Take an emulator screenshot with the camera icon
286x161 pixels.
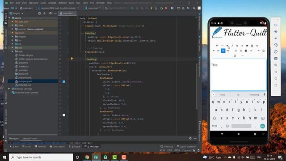[276, 59]
